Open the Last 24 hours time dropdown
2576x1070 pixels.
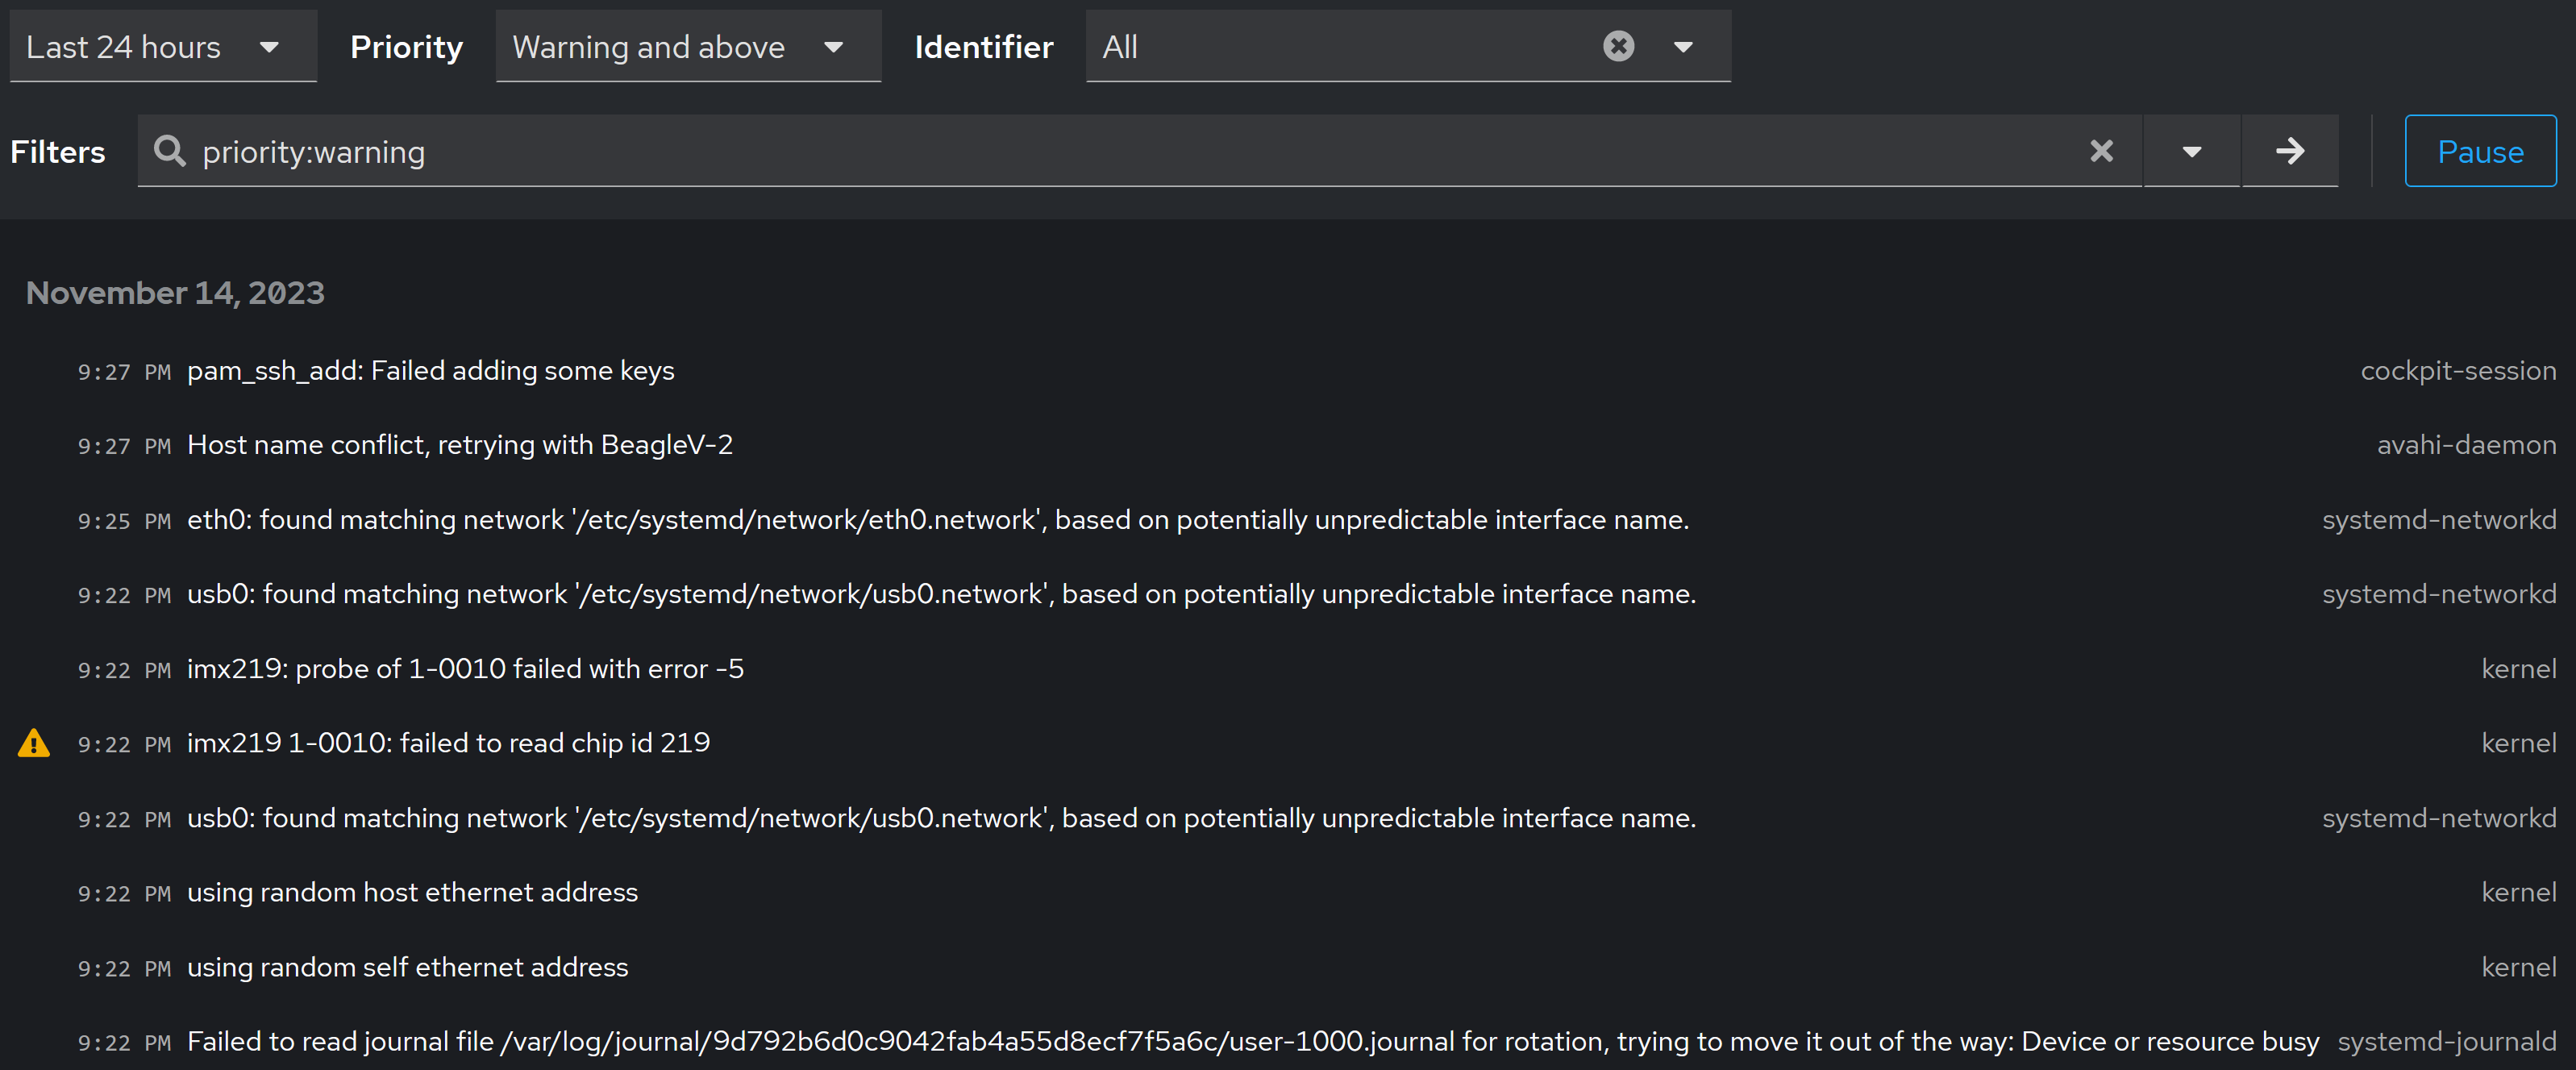tap(163, 47)
